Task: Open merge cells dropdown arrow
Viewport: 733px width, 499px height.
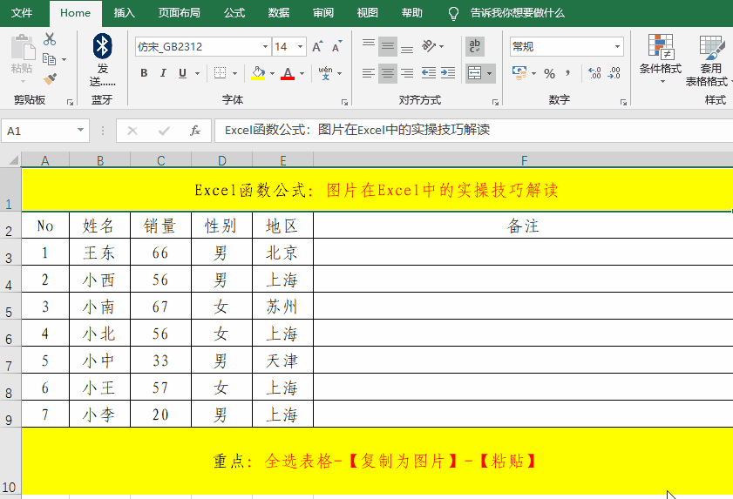Action: coord(490,73)
